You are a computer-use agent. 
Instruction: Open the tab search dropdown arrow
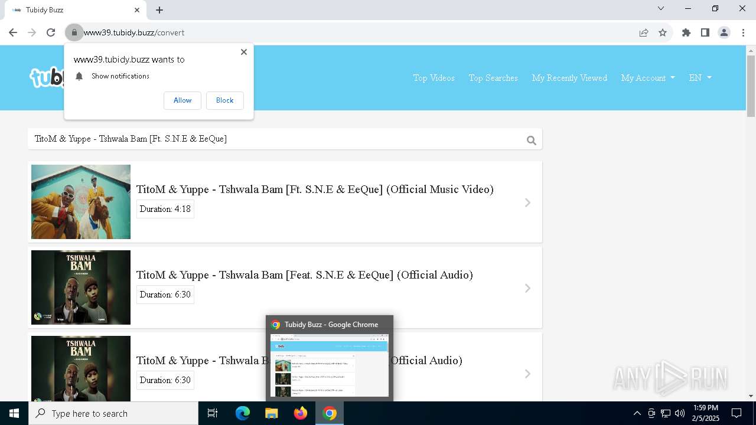661,9
